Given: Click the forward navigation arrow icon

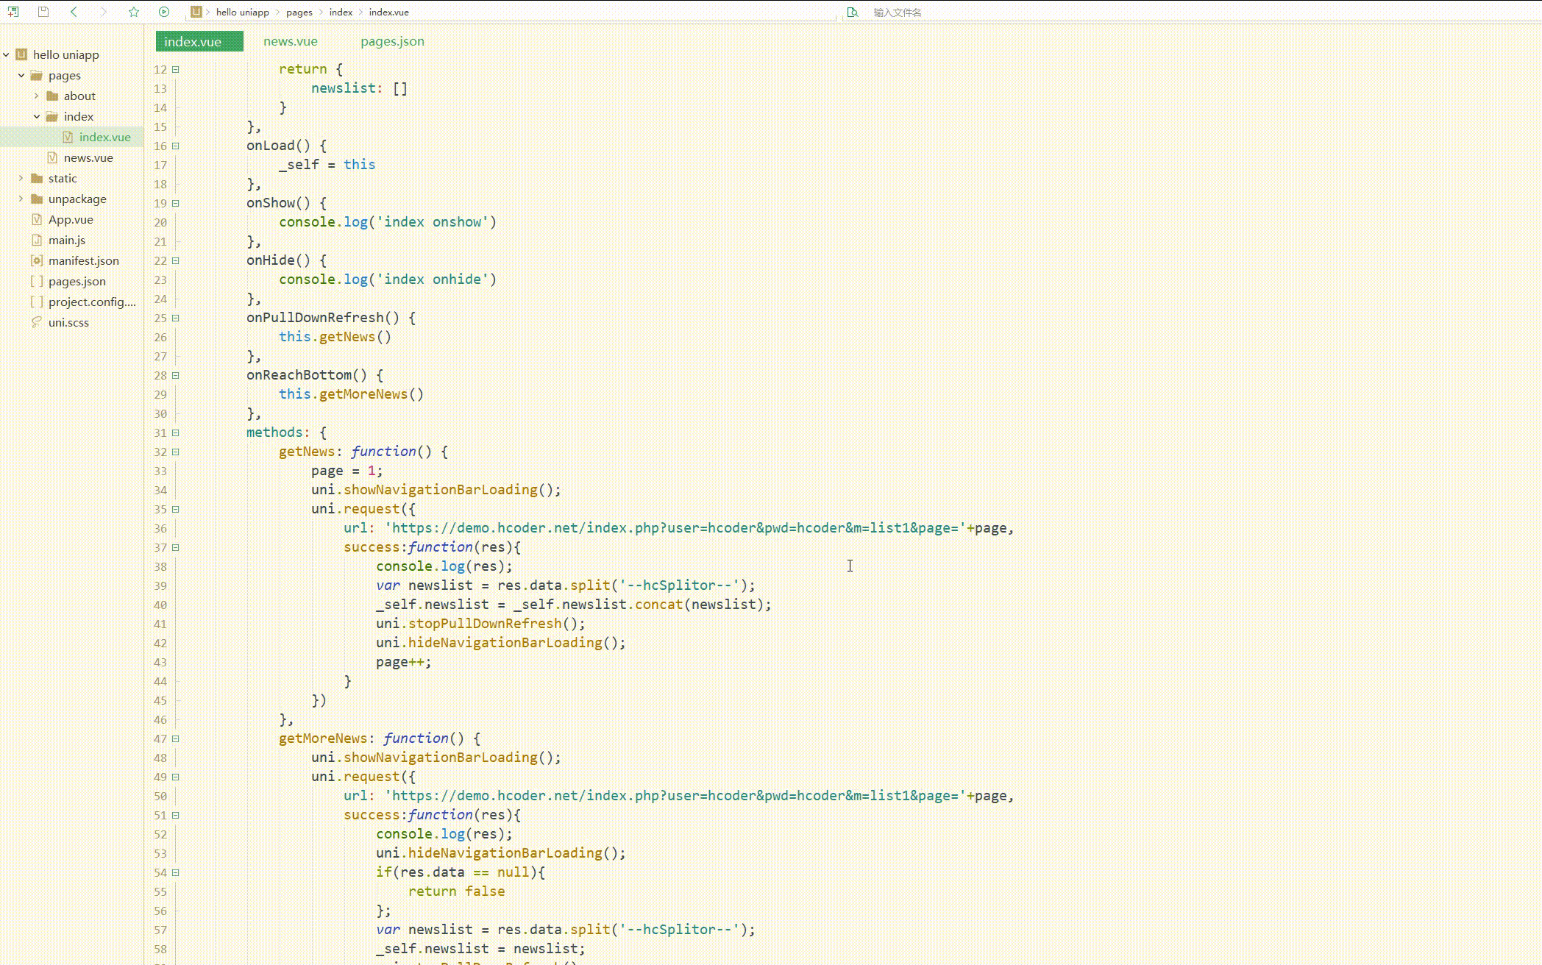Looking at the screenshot, I should click(x=103, y=12).
